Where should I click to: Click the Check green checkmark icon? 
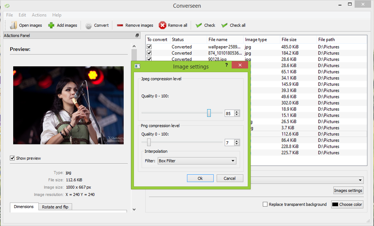tap(199, 25)
